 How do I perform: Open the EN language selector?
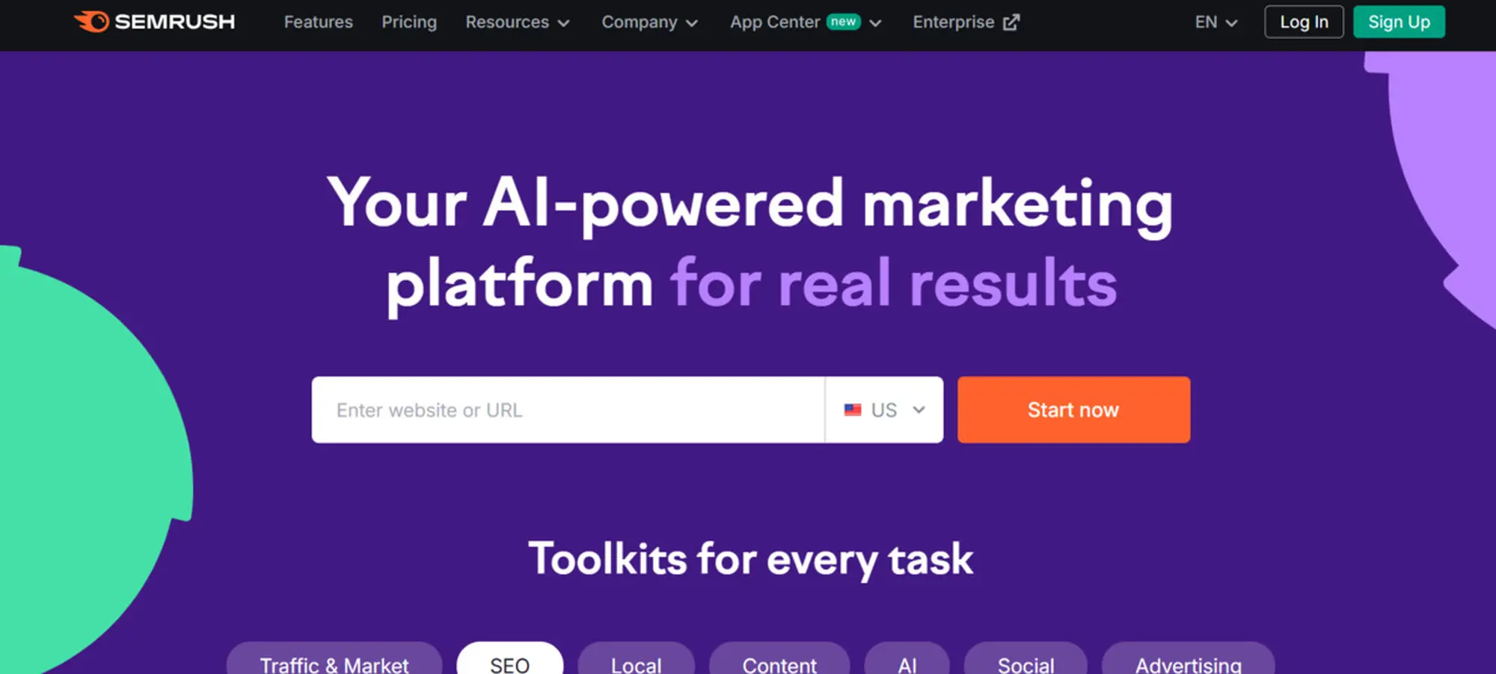click(1215, 22)
